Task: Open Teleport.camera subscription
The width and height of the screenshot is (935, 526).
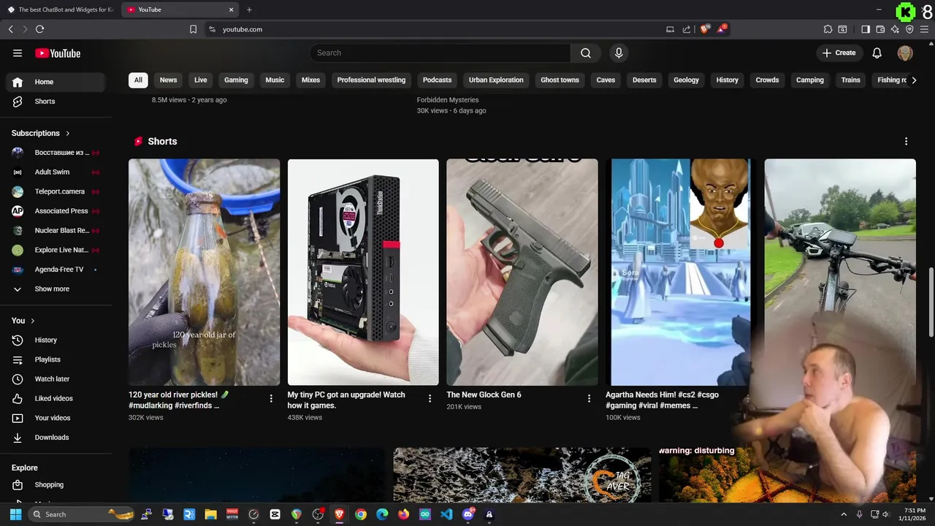Action: [x=56, y=191]
